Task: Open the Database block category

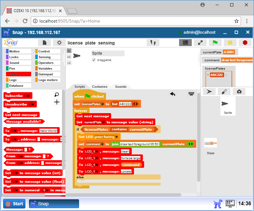Action: pyautogui.click(x=18, y=85)
